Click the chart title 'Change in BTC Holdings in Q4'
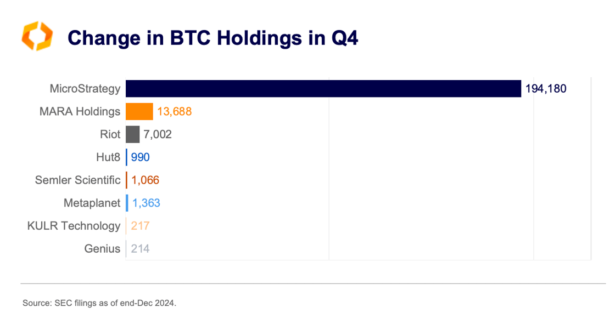The width and height of the screenshot is (615, 325). pyautogui.click(x=213, y=38)
